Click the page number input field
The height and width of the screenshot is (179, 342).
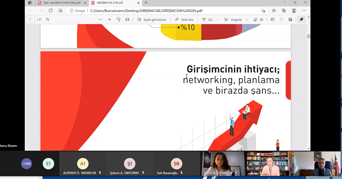pos(30,20)
